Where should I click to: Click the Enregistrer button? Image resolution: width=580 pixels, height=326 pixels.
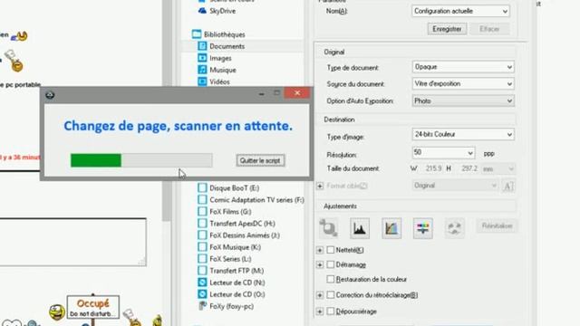point(447,29)
